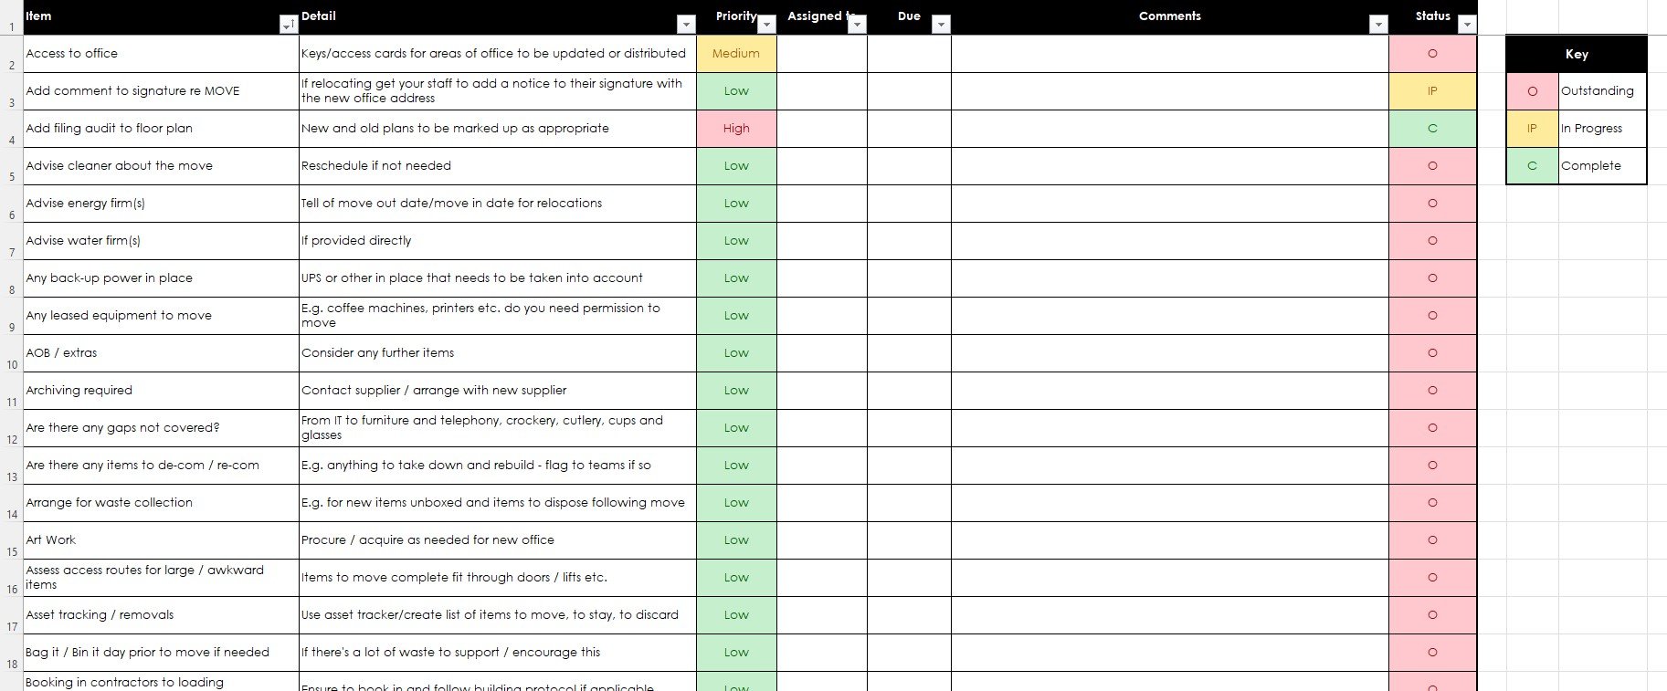Select 'Procure / acquire as needed' detail cell
The width and height of the screenshot is (1667, 691).
click(497, 540)
